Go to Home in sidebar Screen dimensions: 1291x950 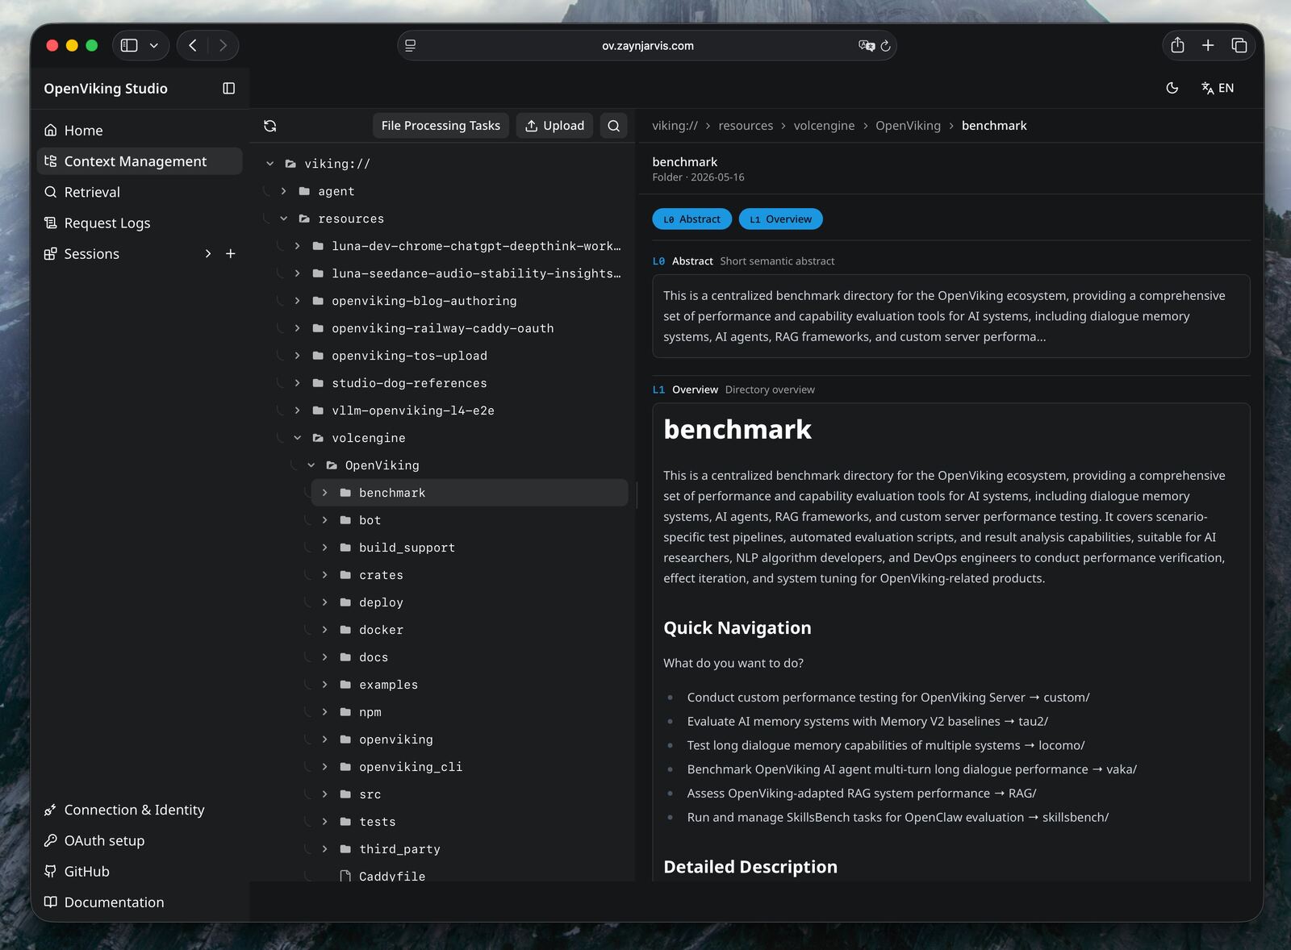(140, 130)
